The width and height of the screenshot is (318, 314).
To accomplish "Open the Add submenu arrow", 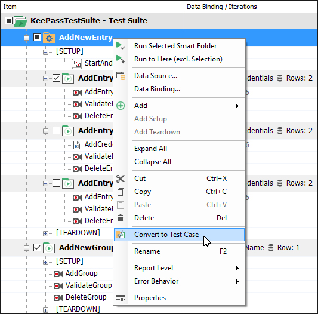I will pyautogui.click(x=237, y=106).
